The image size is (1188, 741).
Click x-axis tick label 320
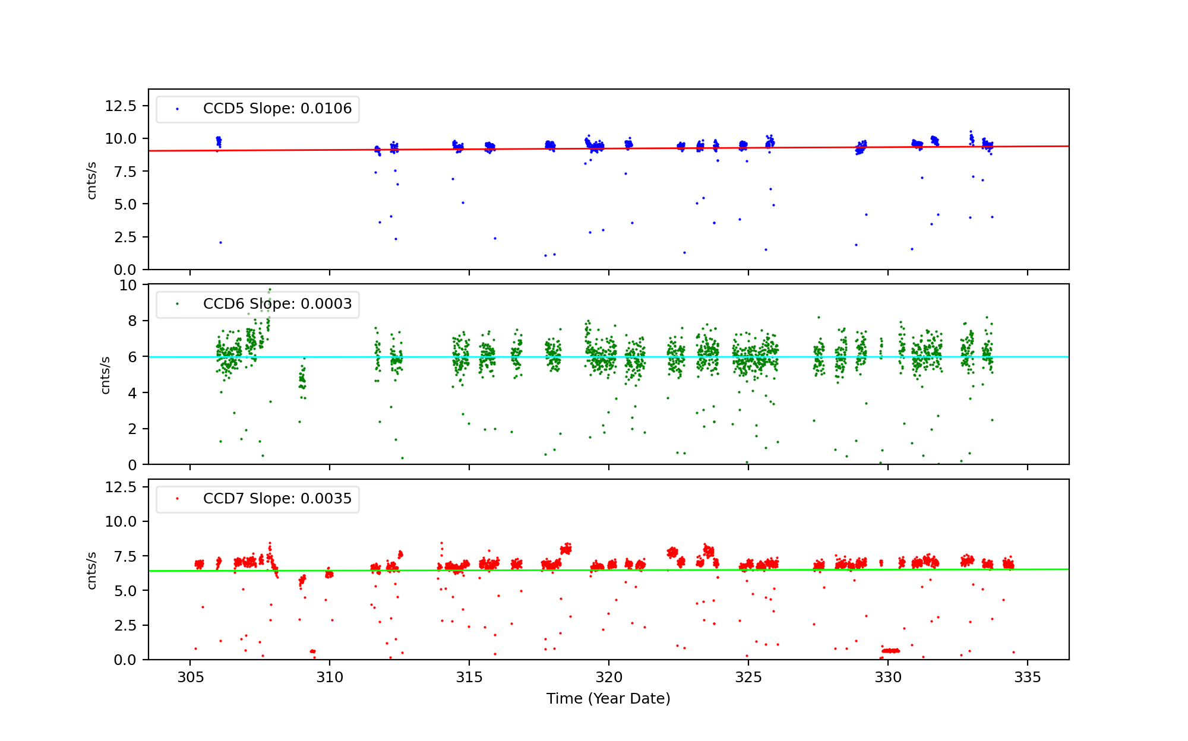(x=608, y=677)
